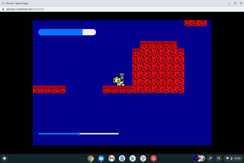Open the quick settings status area showing 10:03

pyautogui.click(x=233, y=158)
